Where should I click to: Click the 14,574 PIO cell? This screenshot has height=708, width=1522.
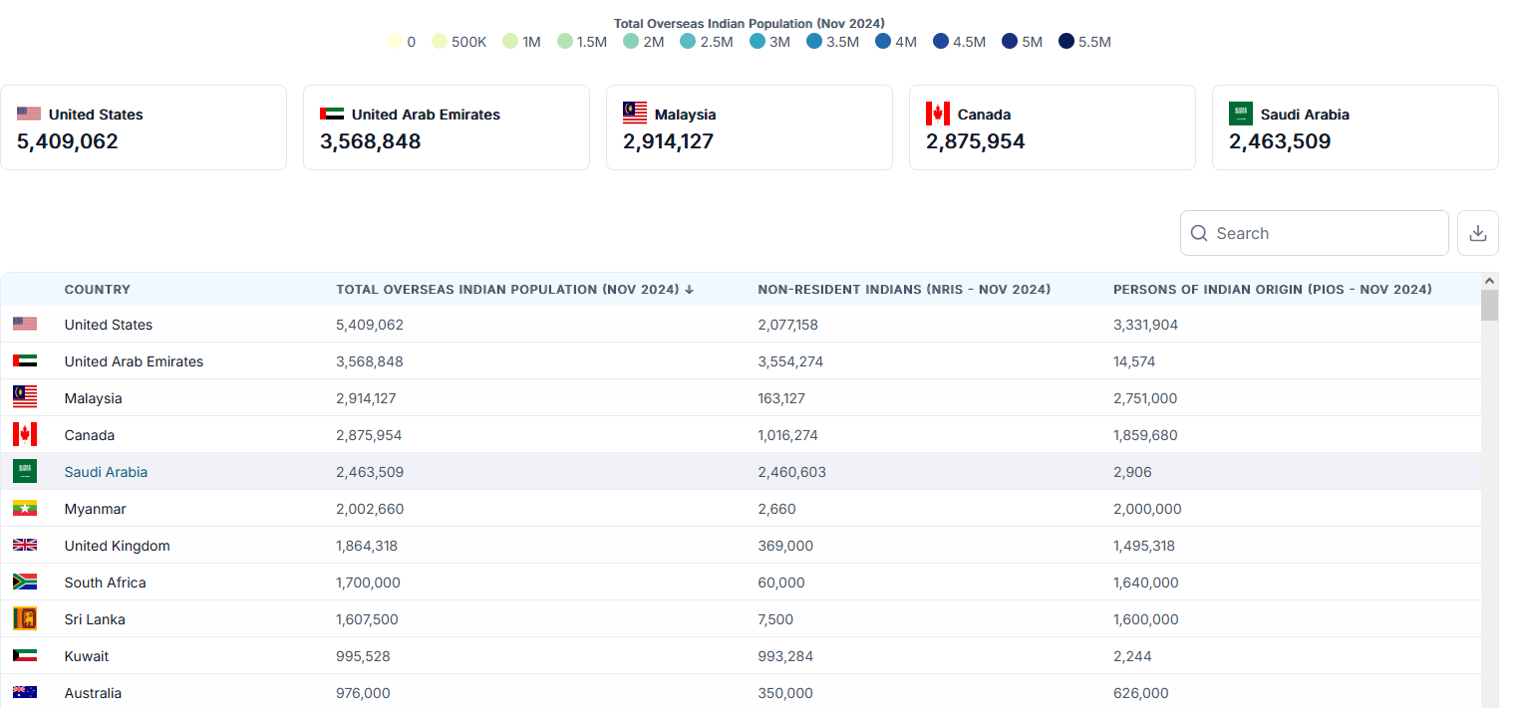tap(1134, 361)
